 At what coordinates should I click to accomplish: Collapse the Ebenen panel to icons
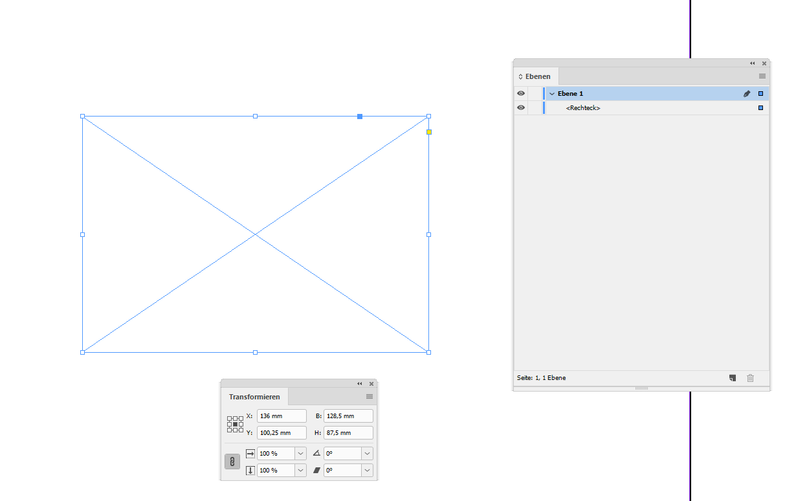[x=753, y=63]
